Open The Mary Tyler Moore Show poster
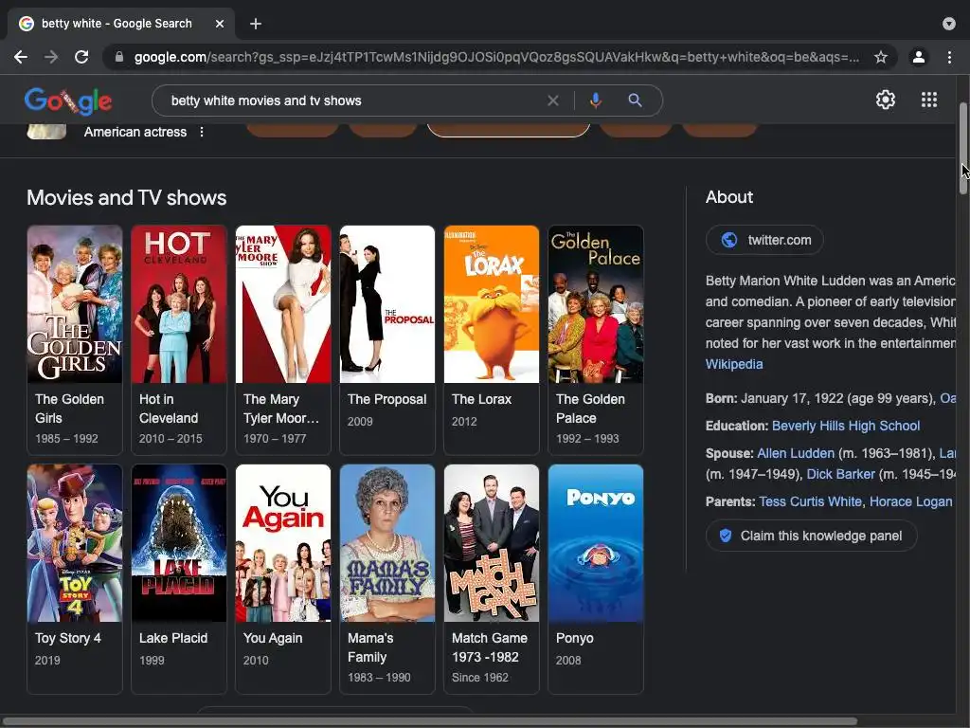970x728 pixels. 283,304
